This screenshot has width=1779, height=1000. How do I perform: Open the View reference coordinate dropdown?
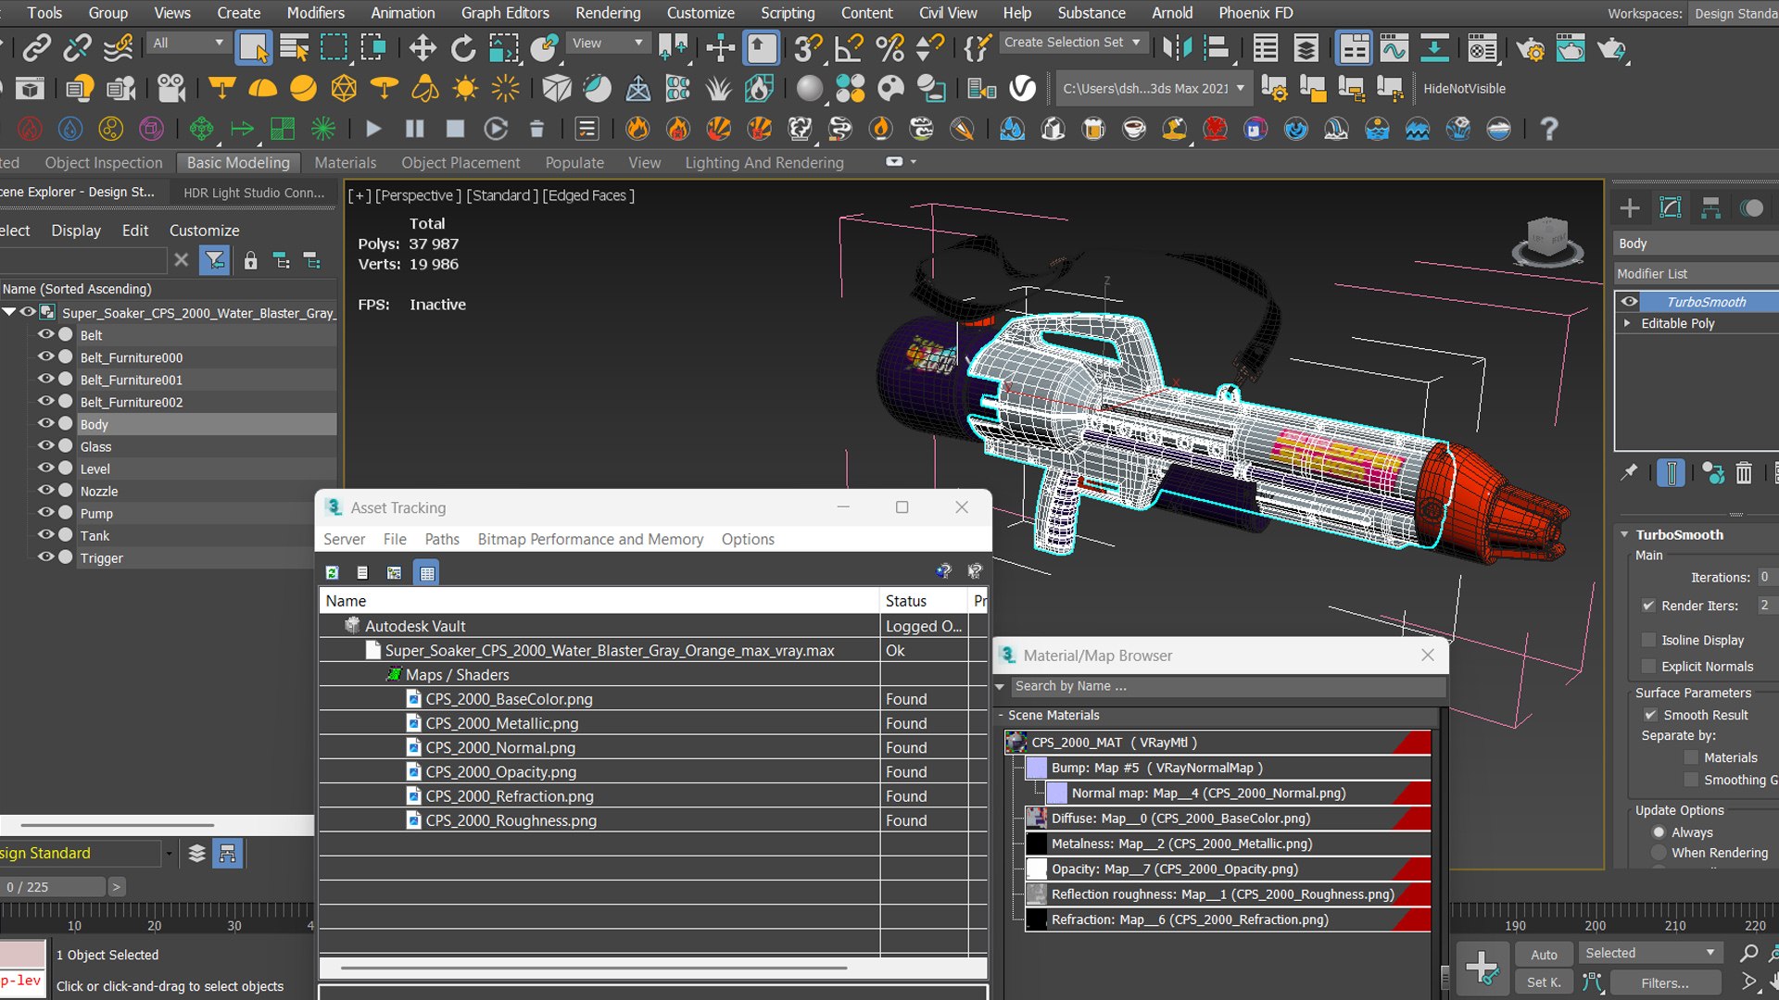(607, 43)
